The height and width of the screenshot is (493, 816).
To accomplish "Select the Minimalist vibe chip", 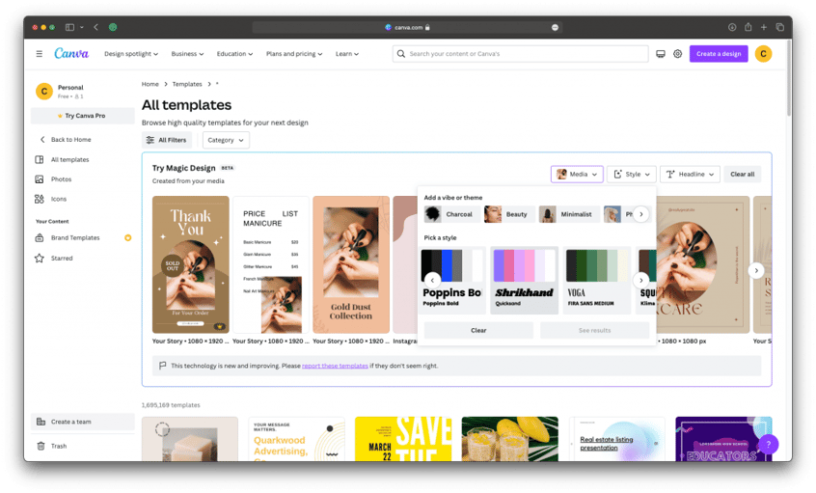I will pyautogui.click(x=567, y=214).
